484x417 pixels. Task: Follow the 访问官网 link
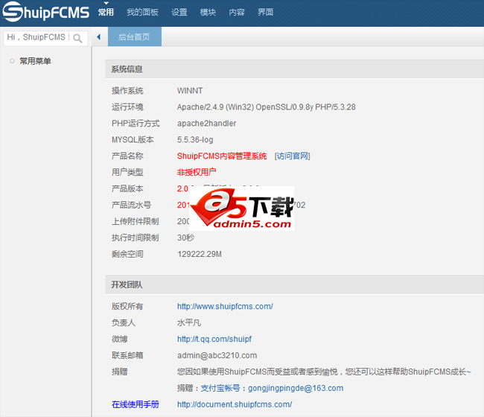click(x=293, y=156)
